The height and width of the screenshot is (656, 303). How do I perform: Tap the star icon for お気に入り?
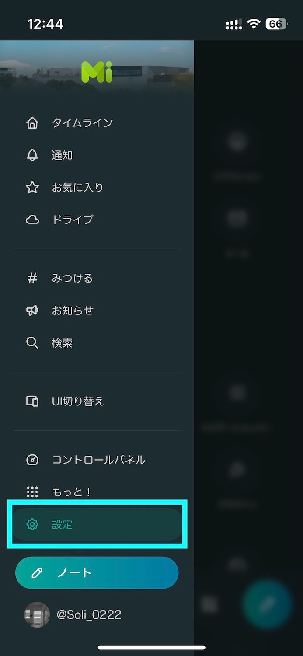[x=32, y=188]
